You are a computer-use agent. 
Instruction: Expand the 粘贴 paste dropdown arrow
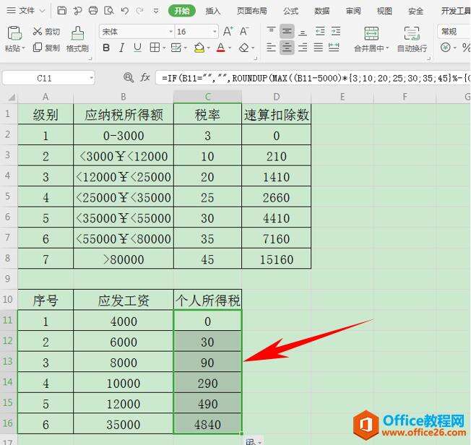(x=23, y=48)
